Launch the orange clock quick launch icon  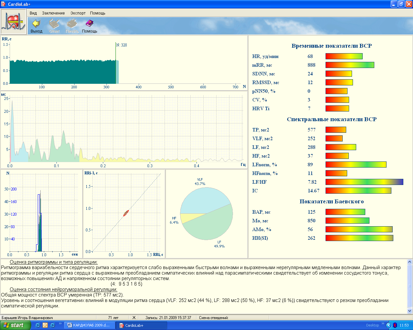tap(45, 325)
